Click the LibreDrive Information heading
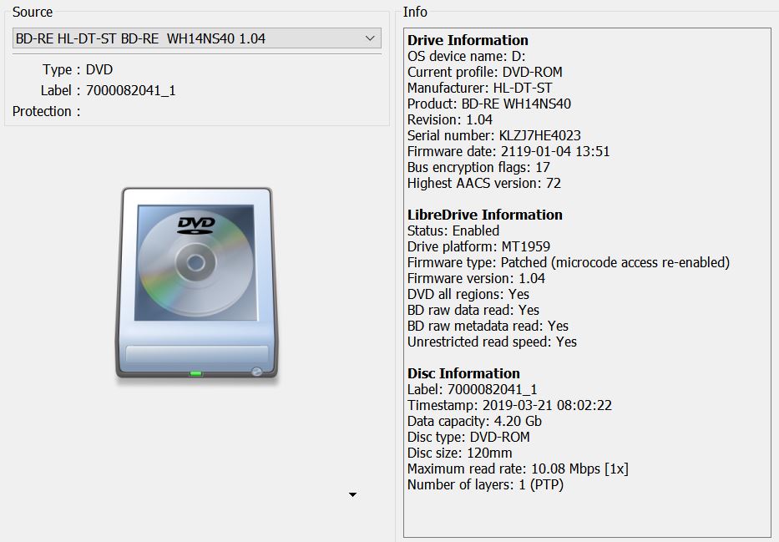This screenshot has height=542, width=779. 485,215
